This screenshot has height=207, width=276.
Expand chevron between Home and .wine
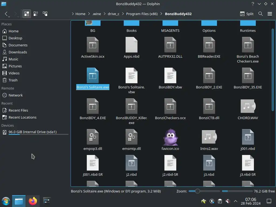pyautogui.click(x=89, y=14)
